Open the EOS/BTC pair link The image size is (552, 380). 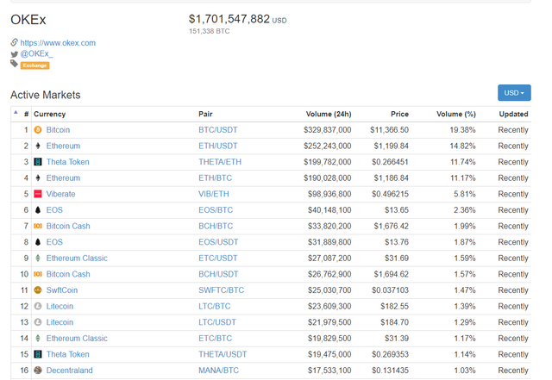pos(216,210)
